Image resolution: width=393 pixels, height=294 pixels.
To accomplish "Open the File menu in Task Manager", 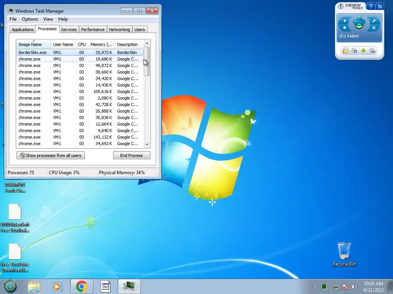I will [x=13, y=19].
